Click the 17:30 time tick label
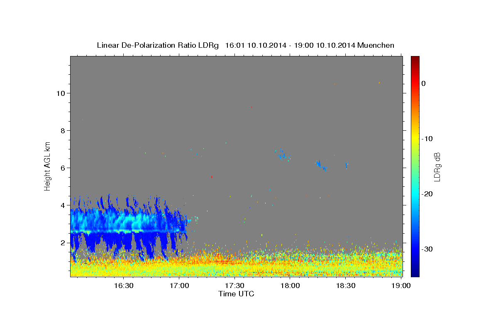The height and width of the screenshot is (332, 498). (x=234, y=286)
